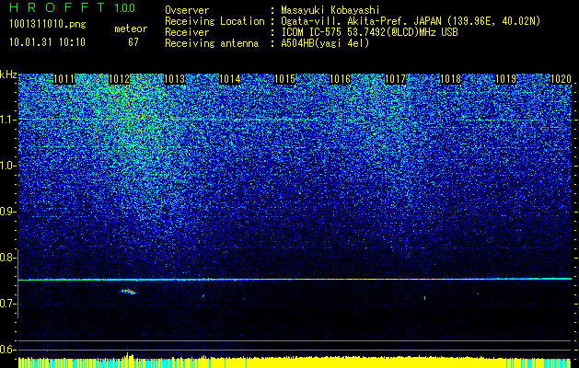
Task: Click the 'Receiving Location' label
Action: point(214,21)
